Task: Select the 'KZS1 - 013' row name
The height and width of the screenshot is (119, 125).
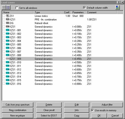Action: click(15, 73)
